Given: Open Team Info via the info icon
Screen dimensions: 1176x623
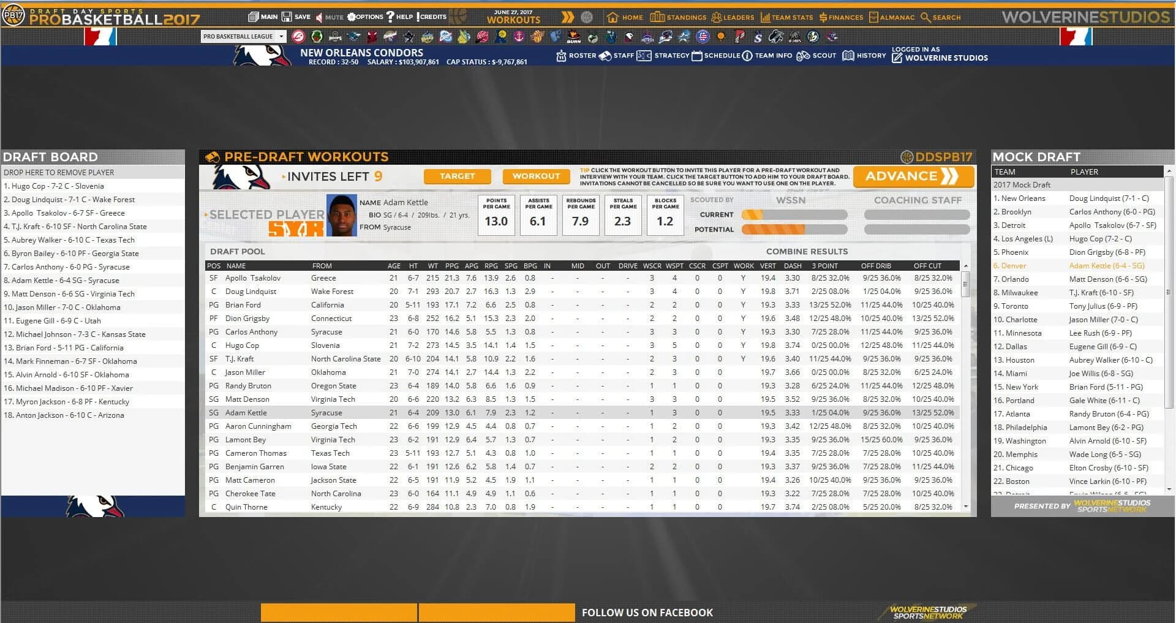Looking at the screenshot, I should pos(747,55).
